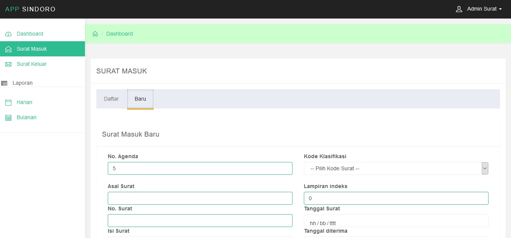Image resolution: width=511 pixels, height=238 pixels.
Task: Open the Dashboard breadcrumb link
Action: click(119, 34)
